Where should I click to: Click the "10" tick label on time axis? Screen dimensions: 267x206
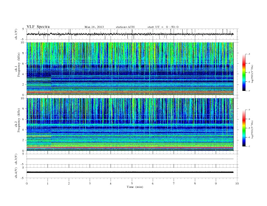tap(237, 183)
